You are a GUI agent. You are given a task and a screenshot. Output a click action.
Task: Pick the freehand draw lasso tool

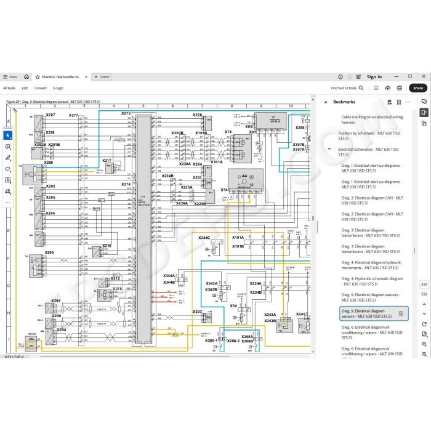click(7, 169)
